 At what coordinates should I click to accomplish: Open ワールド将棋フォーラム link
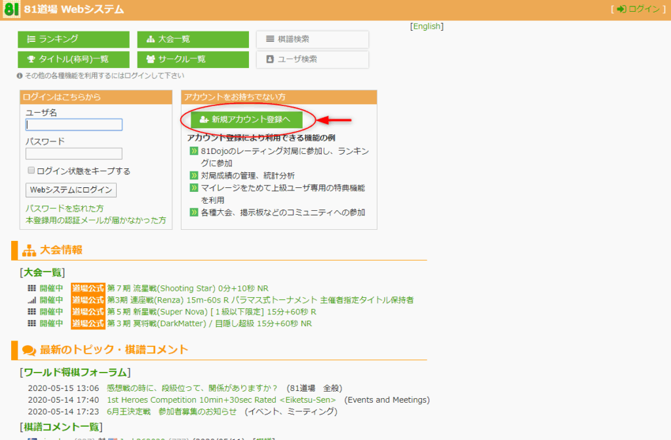click(75, 373)
